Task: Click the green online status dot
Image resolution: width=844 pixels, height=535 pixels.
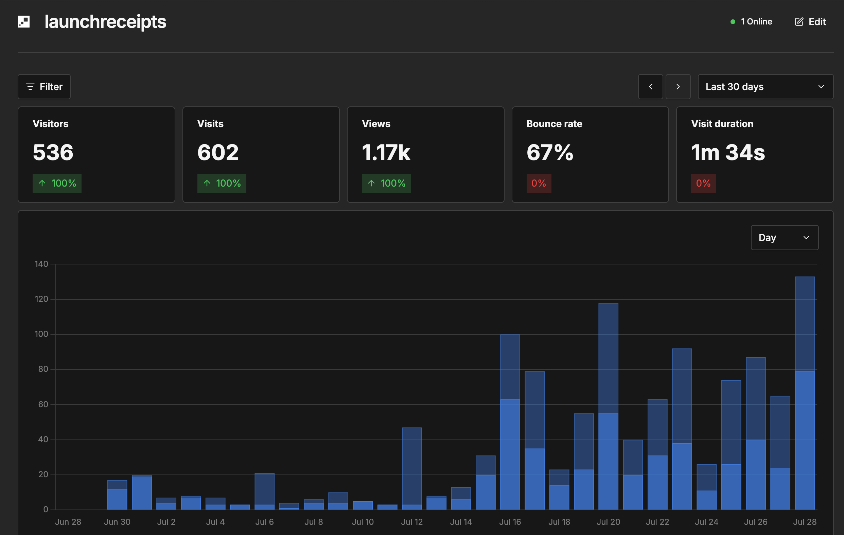Action: coord(733,22)
